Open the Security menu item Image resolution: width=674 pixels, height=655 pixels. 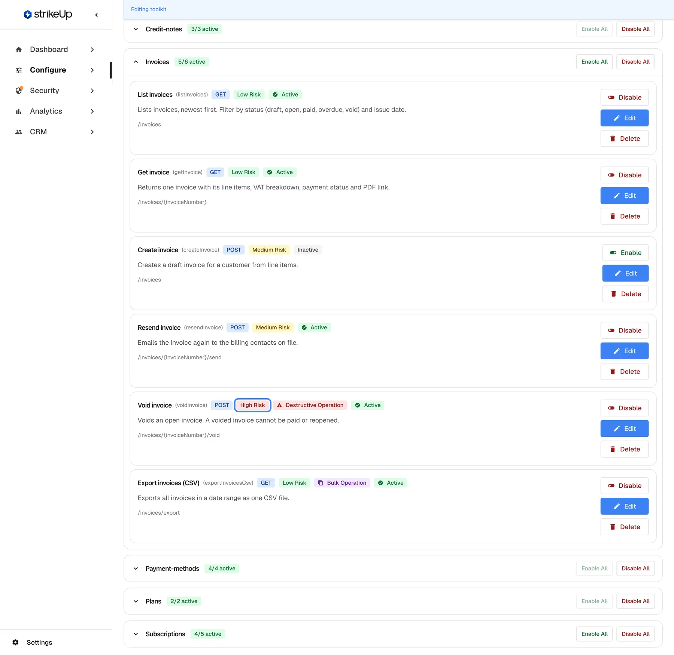pyautogui.click(x=55, y=91)
